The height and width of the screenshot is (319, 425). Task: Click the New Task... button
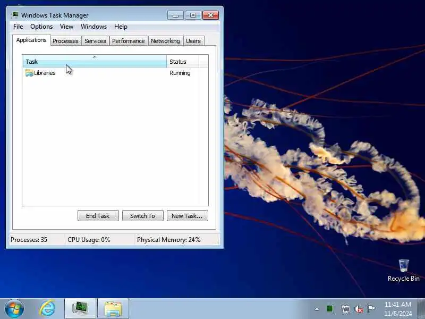(188, 216)
